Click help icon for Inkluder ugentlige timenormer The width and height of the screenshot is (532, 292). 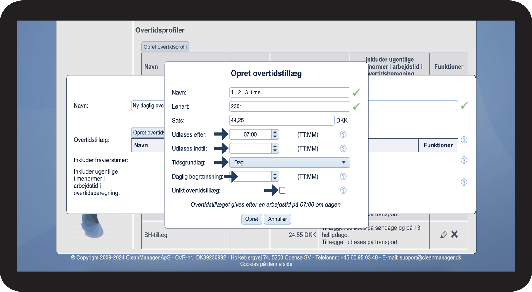point(464,182)
